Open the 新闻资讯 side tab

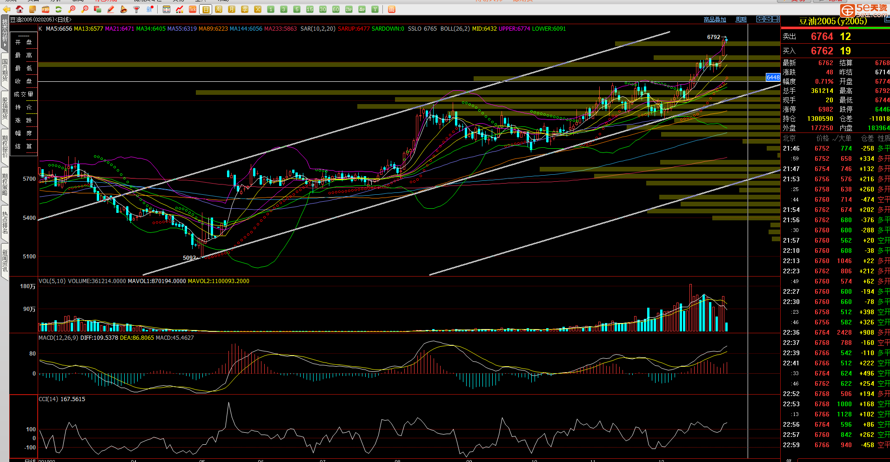(5, 261)
